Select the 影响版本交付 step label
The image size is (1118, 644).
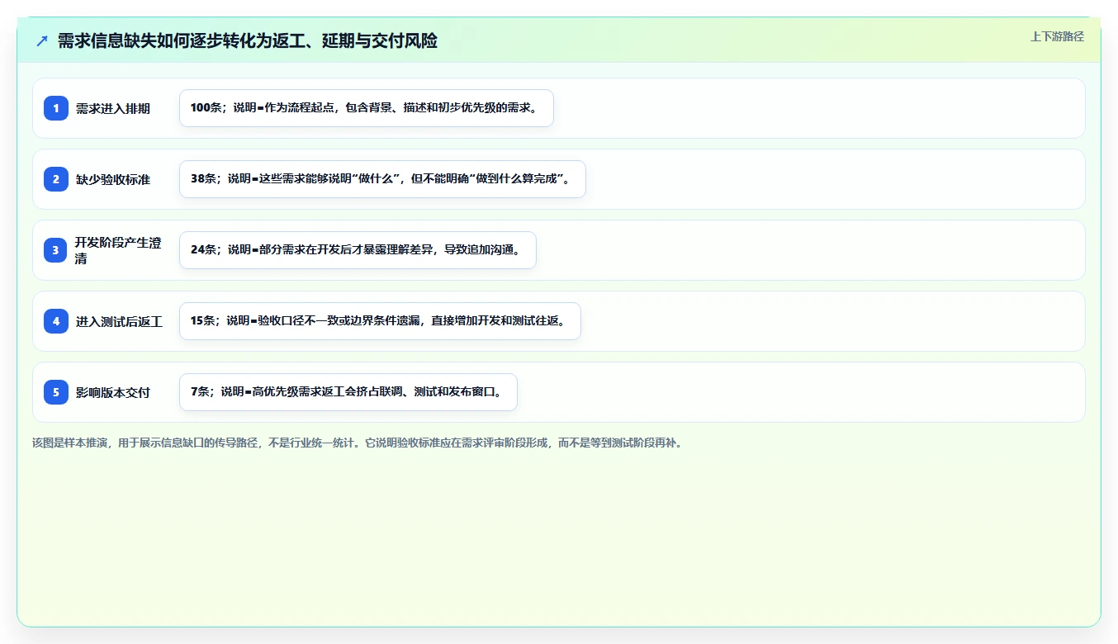coord(113,392)
